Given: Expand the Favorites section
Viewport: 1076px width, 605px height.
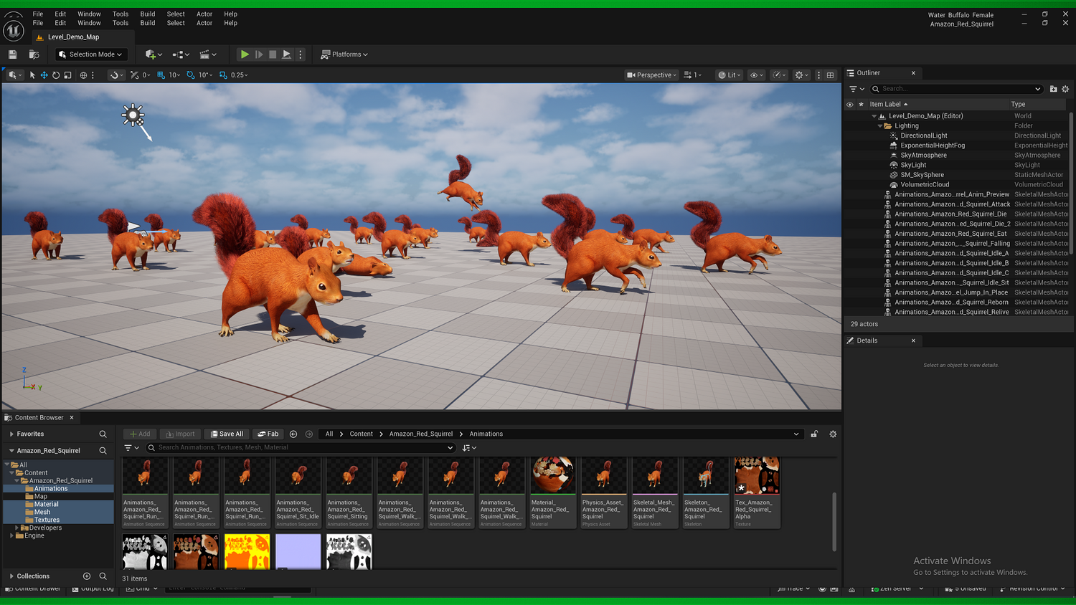Looking at the screenshot, I should coord(11,434).
